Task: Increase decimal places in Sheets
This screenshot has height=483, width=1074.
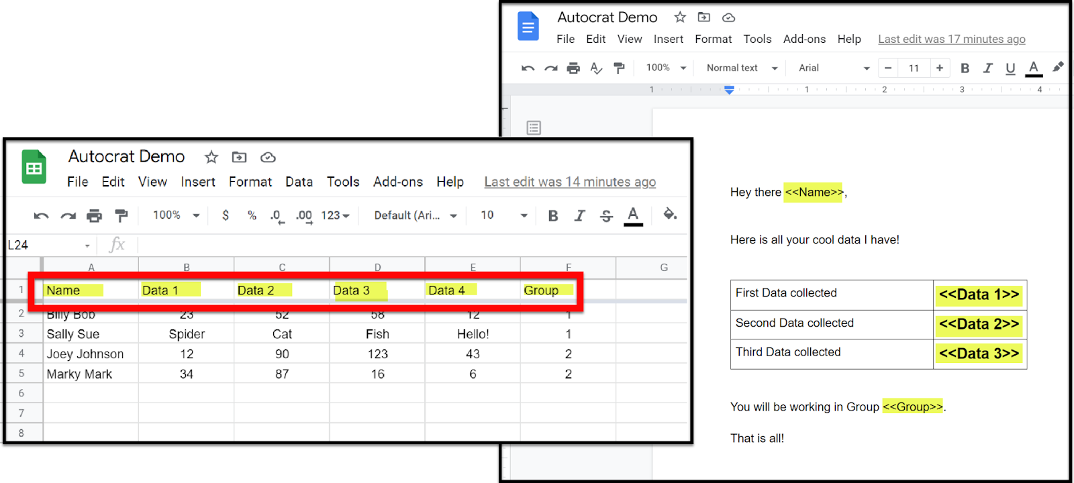Action: coord(305,216)
